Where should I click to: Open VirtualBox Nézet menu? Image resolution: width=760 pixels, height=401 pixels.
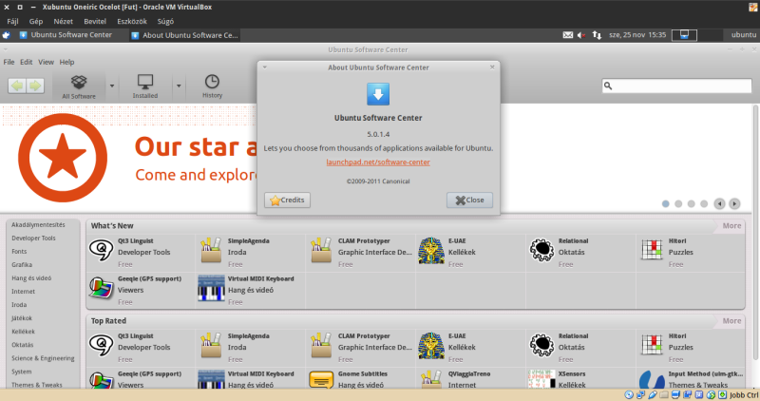63,21
